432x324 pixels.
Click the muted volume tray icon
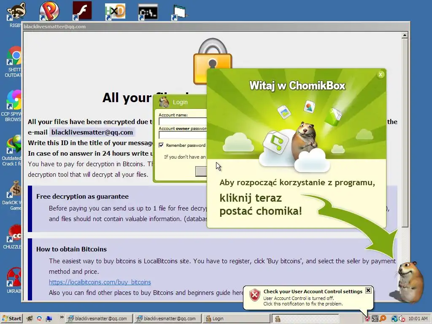[x=402, y=319]
